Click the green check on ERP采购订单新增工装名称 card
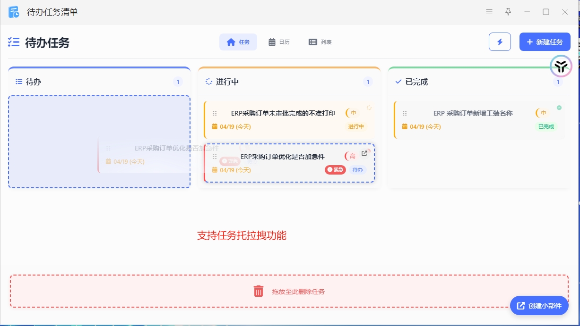This screenshot has width=580, height=326. [x=559, y=108]
